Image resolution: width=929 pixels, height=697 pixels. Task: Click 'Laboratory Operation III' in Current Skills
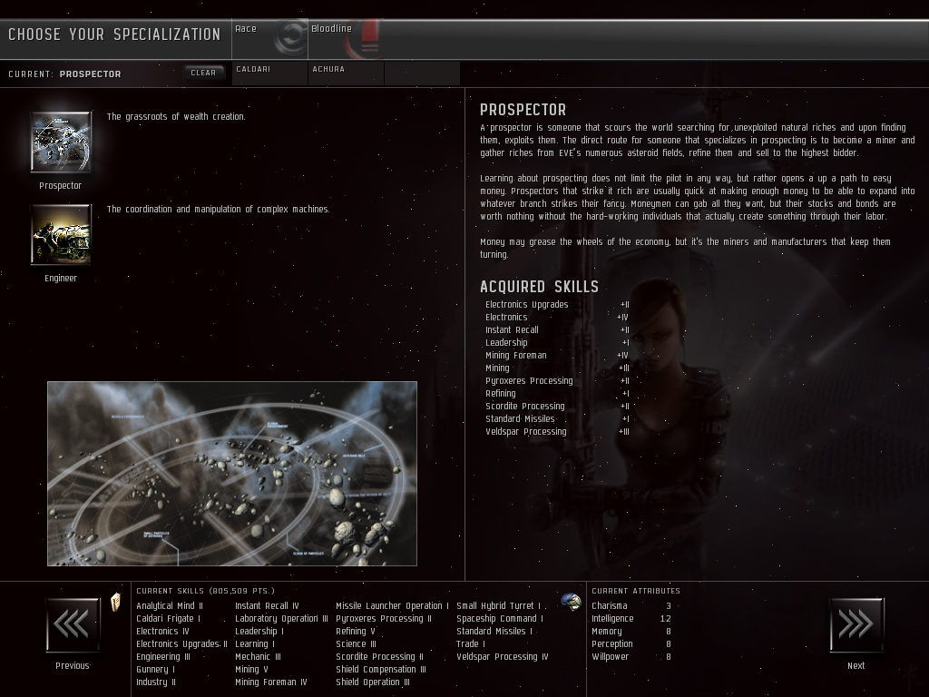(281, 619)
